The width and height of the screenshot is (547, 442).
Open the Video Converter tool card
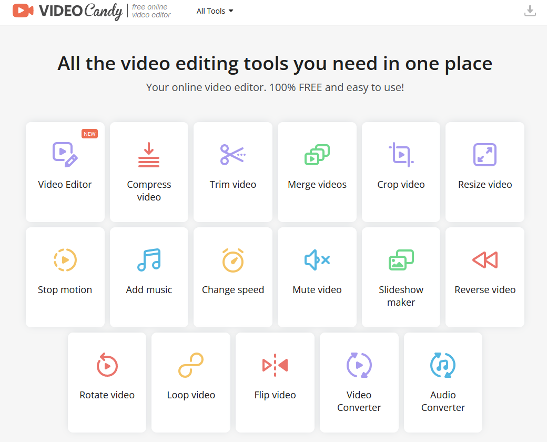coord(359,382)
